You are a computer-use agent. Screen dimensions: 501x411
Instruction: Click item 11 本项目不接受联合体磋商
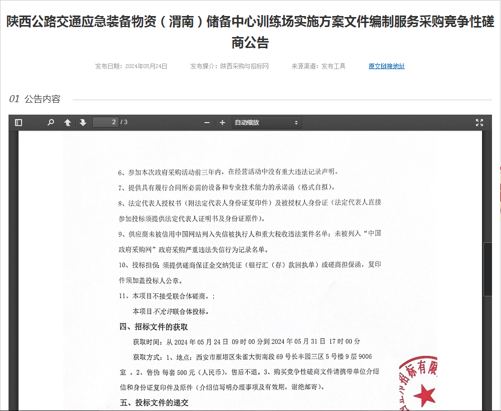point(167,296)
